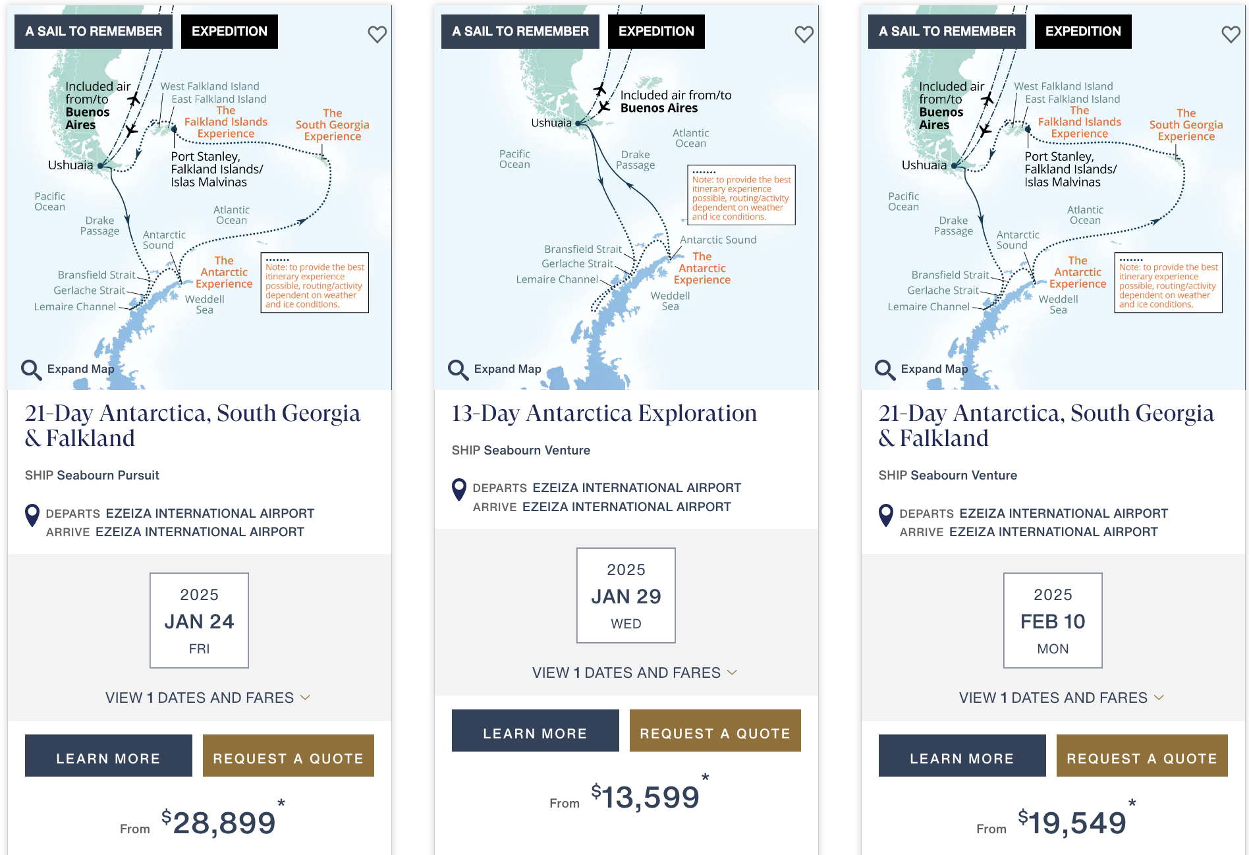This screenshot has width=1249, height=855.
Task: Click the magnifier icon on the rightmost map
Action: pyautogui.click(x=884, y=370)
